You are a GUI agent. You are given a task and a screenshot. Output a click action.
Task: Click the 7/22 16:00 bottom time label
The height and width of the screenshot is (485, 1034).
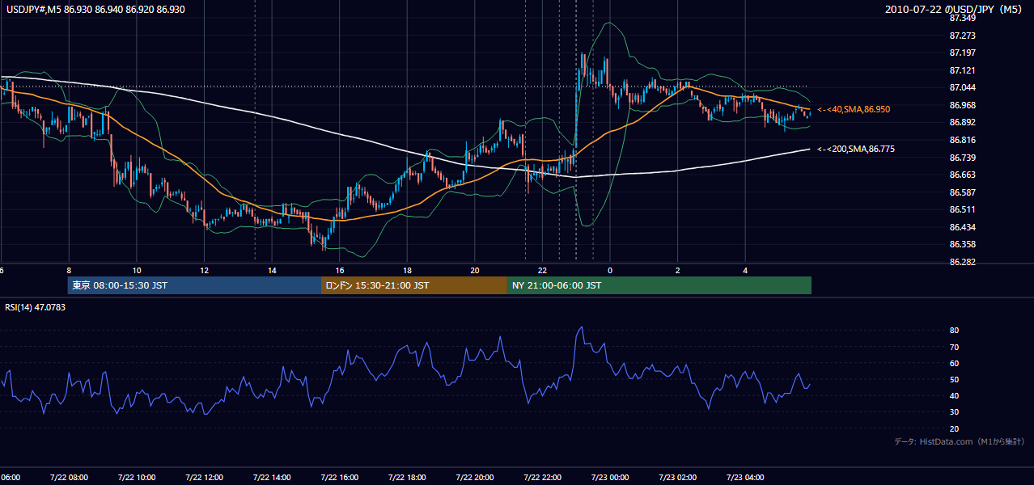[x=339, y=477]
